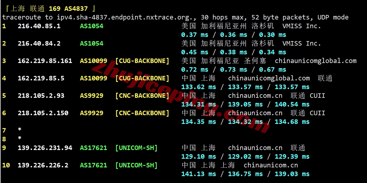Select the IP address 139.226.226.2
The height and width of the screenshot is (183, 367).
click(43, 165)
